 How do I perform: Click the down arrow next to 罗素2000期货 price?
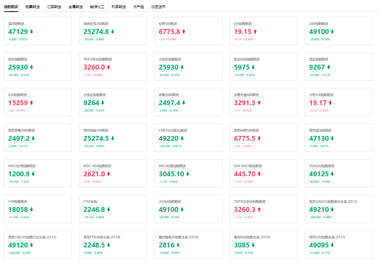(184, 103)
